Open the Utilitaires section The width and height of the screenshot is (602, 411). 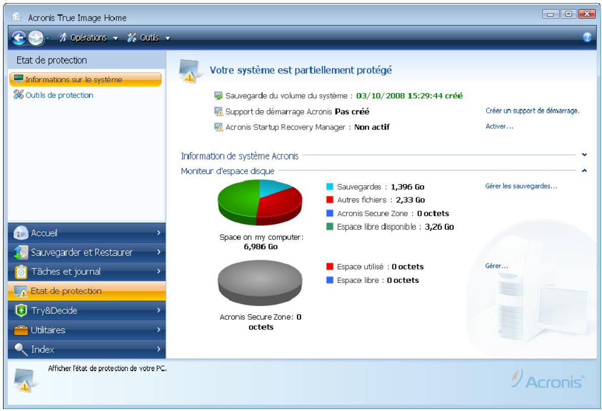pyautogui.click(x=87, y=330)
